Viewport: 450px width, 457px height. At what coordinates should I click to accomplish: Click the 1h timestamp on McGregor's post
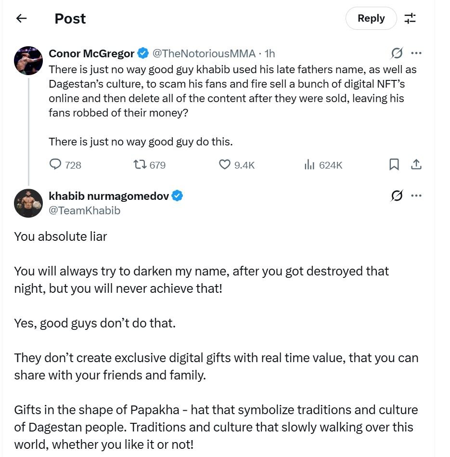tap(270, 53)
